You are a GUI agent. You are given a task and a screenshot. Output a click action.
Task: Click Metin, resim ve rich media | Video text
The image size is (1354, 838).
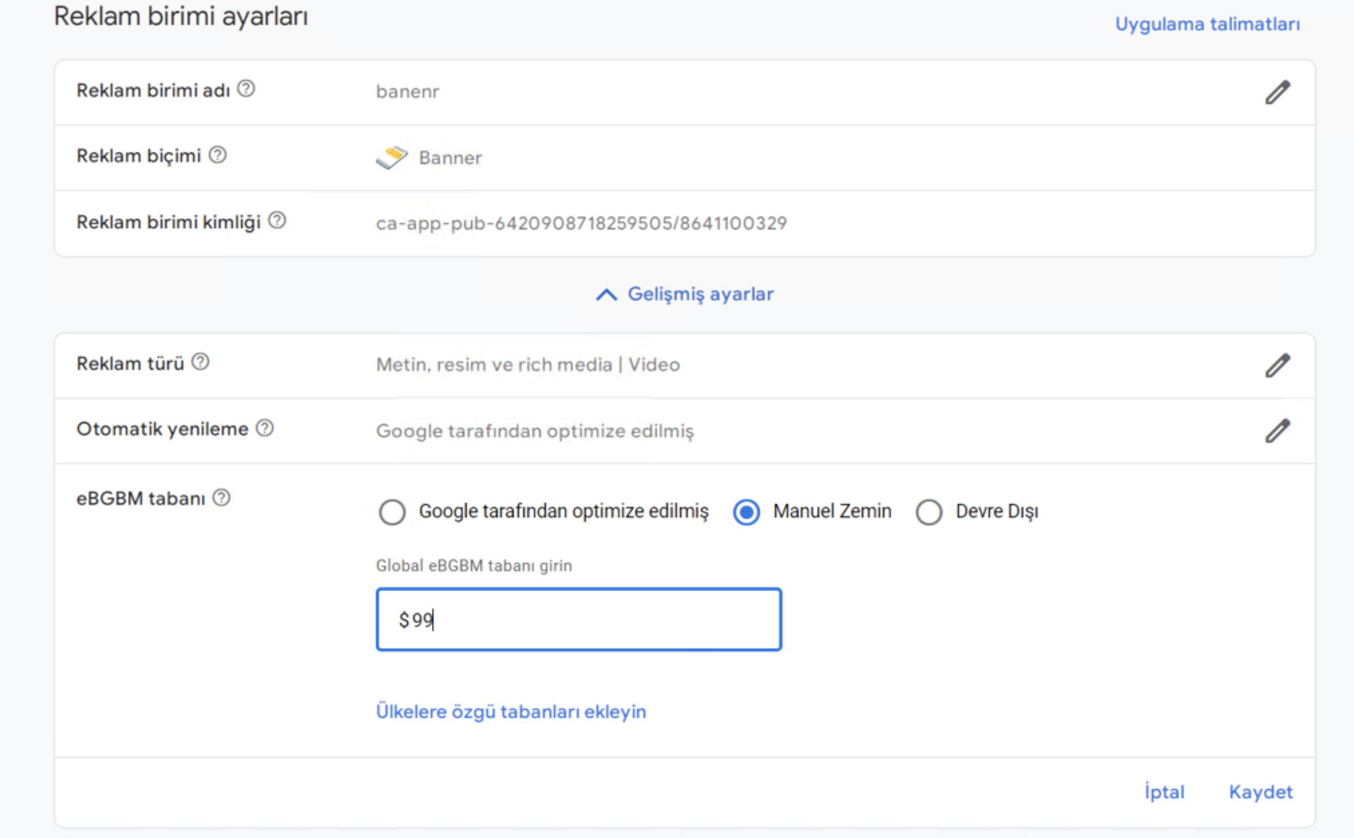tap(528, 365)
